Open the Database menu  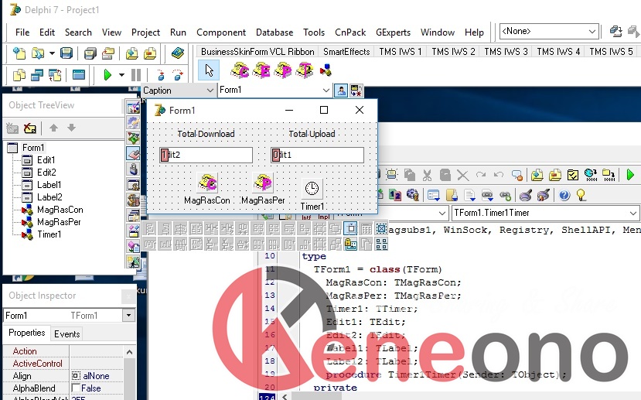tap(274, 32)
